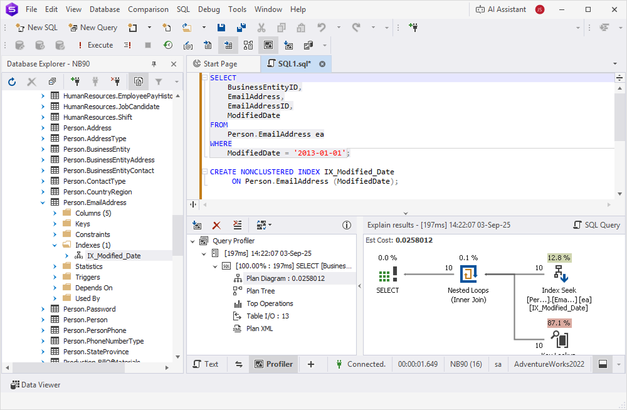Image resolution: width=627 pixels, height=410 pixels.
Task: Click the red delete profiling result icon
Action: 215,224
